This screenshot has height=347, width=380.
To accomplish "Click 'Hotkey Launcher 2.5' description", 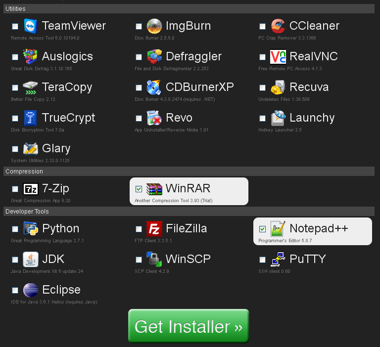I will pos(280,130).
